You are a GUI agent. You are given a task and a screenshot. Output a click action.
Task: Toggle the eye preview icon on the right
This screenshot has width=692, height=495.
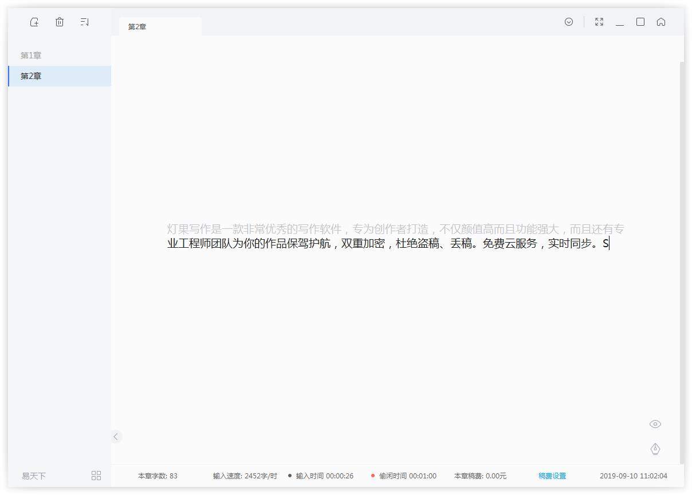pyautogui.click(x=655, y=424)
